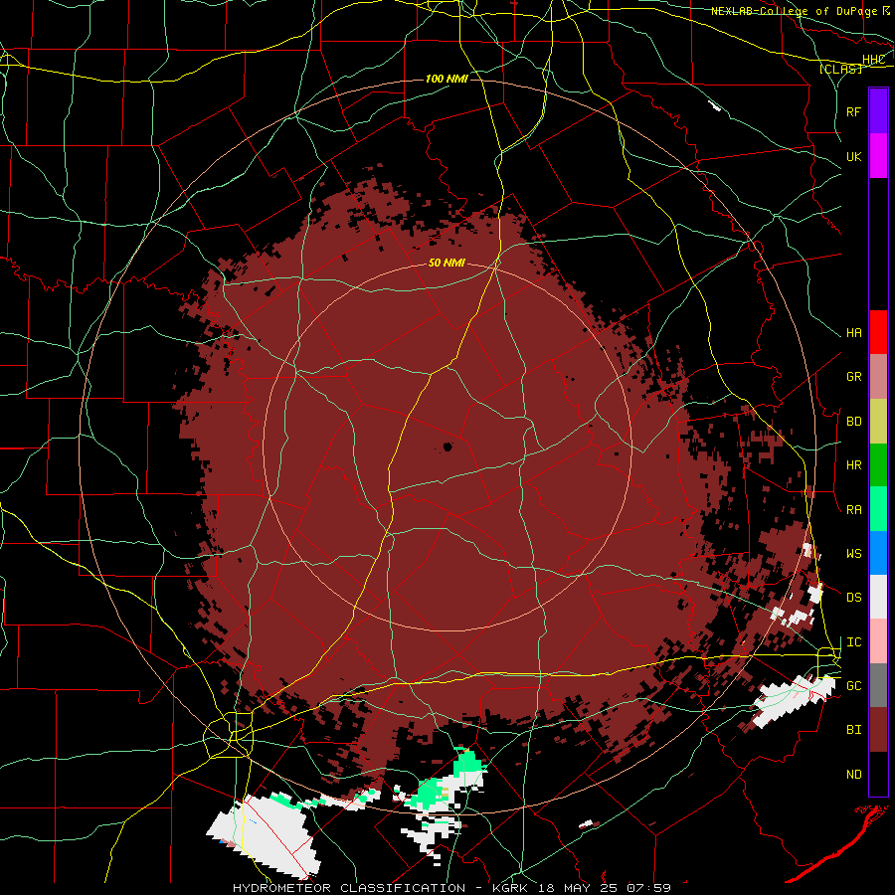Click the 'RA' legend label
This screenshot has width=895, height=895.
click(x=853, y=510)
